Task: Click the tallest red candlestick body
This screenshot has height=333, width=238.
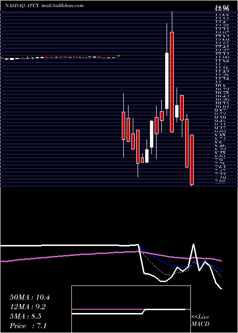Action: click(172, 82)
